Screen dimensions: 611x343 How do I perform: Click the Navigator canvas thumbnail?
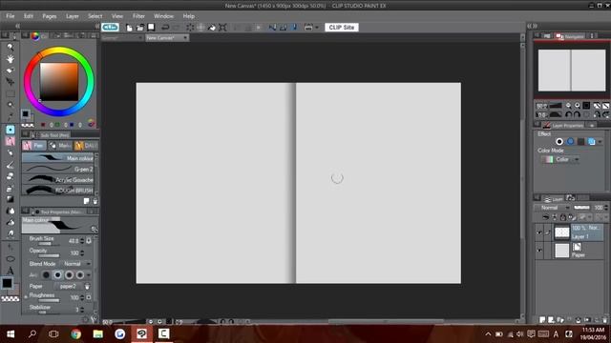click(572, 71)
